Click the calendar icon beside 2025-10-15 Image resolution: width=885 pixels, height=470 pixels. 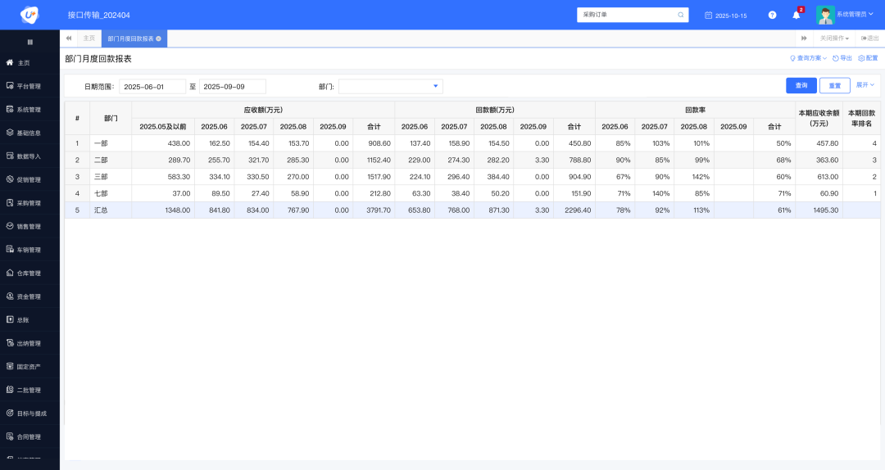(708, 16)
